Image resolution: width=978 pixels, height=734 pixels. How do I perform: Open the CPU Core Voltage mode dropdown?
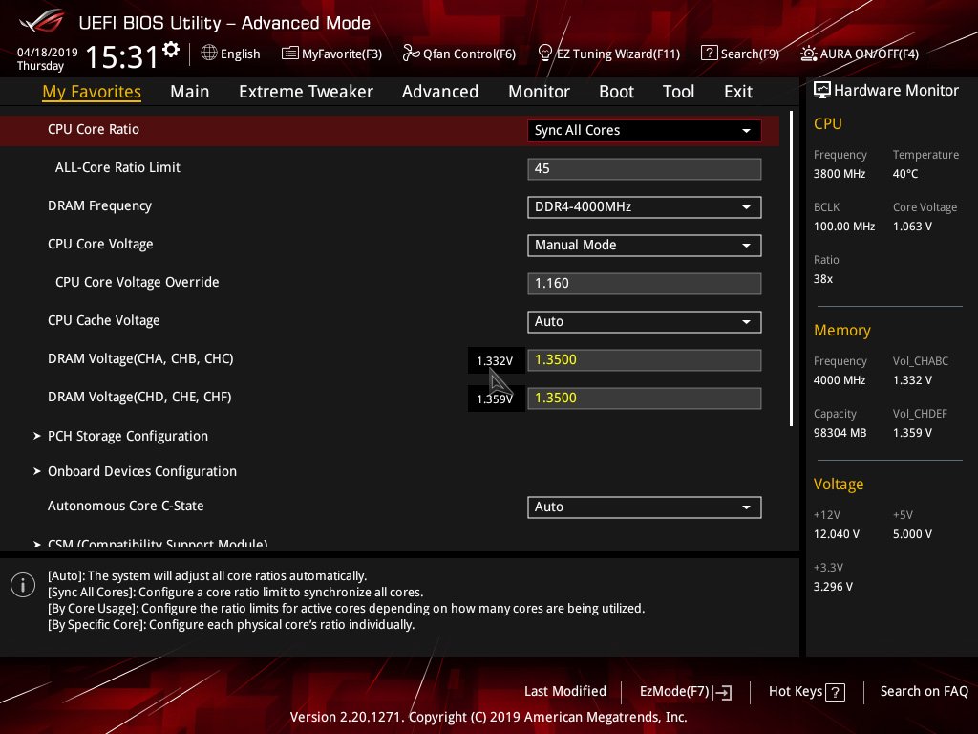point(645,246)
